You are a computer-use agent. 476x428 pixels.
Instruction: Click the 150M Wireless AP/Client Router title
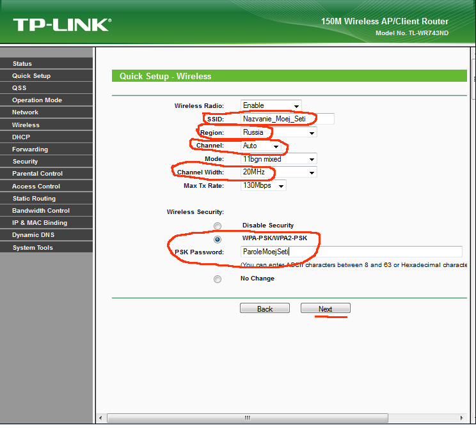point(385,21)
